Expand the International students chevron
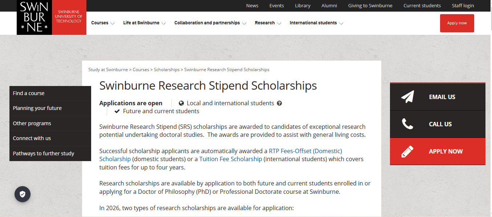 tap(341, 23)
